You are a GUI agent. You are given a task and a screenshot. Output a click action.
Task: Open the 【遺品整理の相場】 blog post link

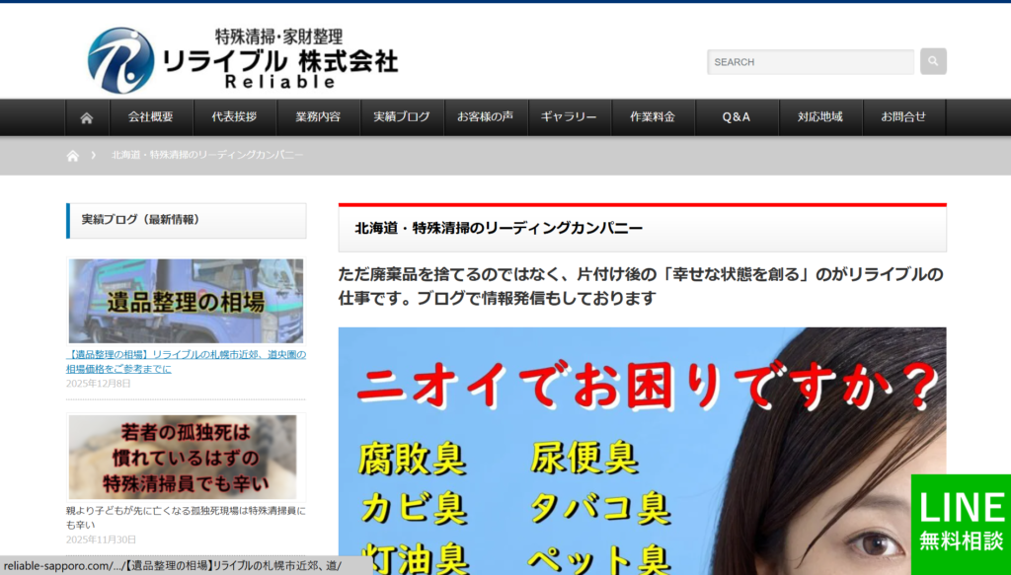coord(186,361)
